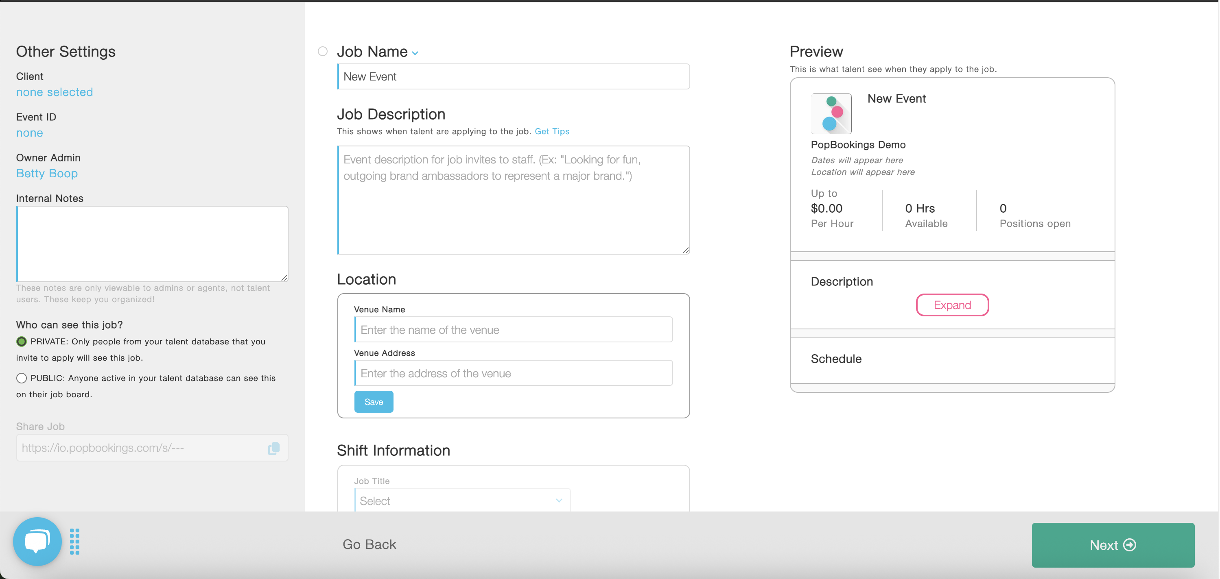1220x579 pixels.
Task: Open the Get Tips link
Action: click(552, 131)
